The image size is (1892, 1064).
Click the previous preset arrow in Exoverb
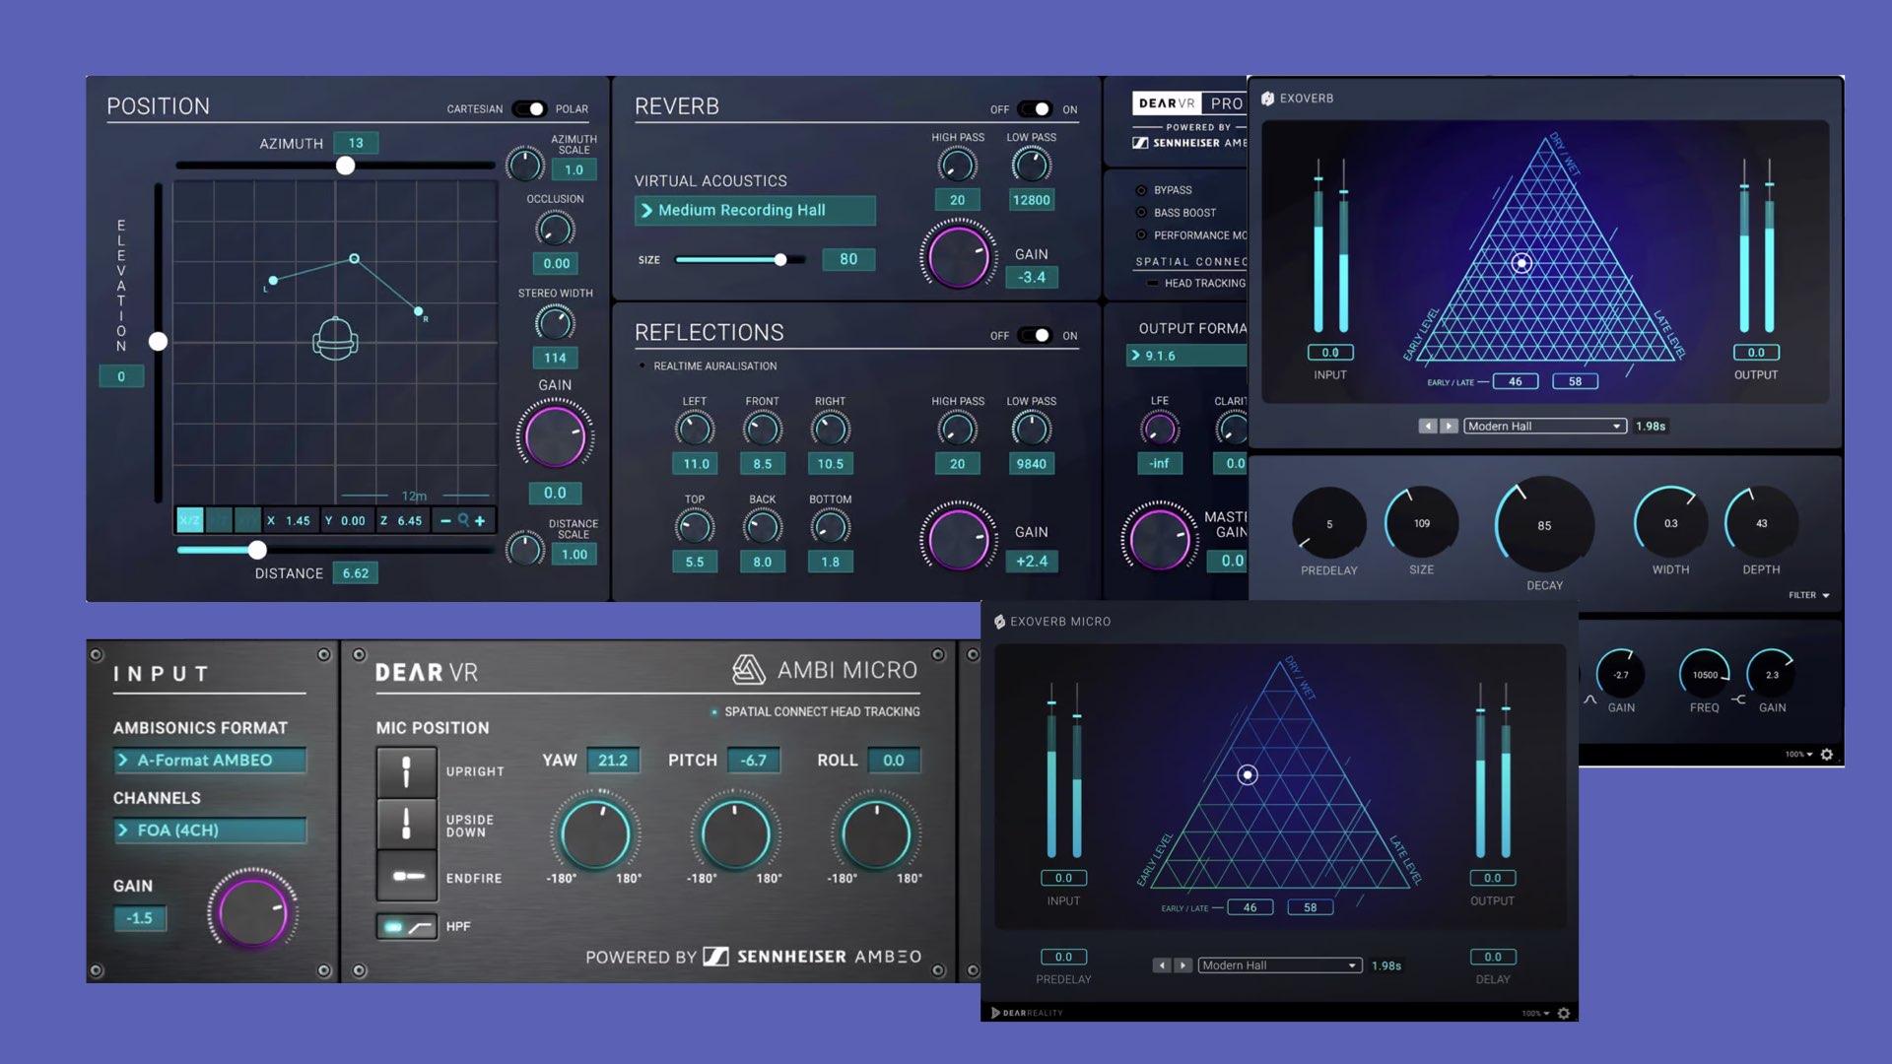tap(1427, 426)
